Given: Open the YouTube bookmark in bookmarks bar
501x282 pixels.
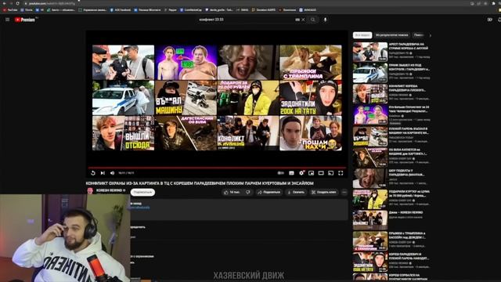Looking at the screenshot, I should 10,10.
